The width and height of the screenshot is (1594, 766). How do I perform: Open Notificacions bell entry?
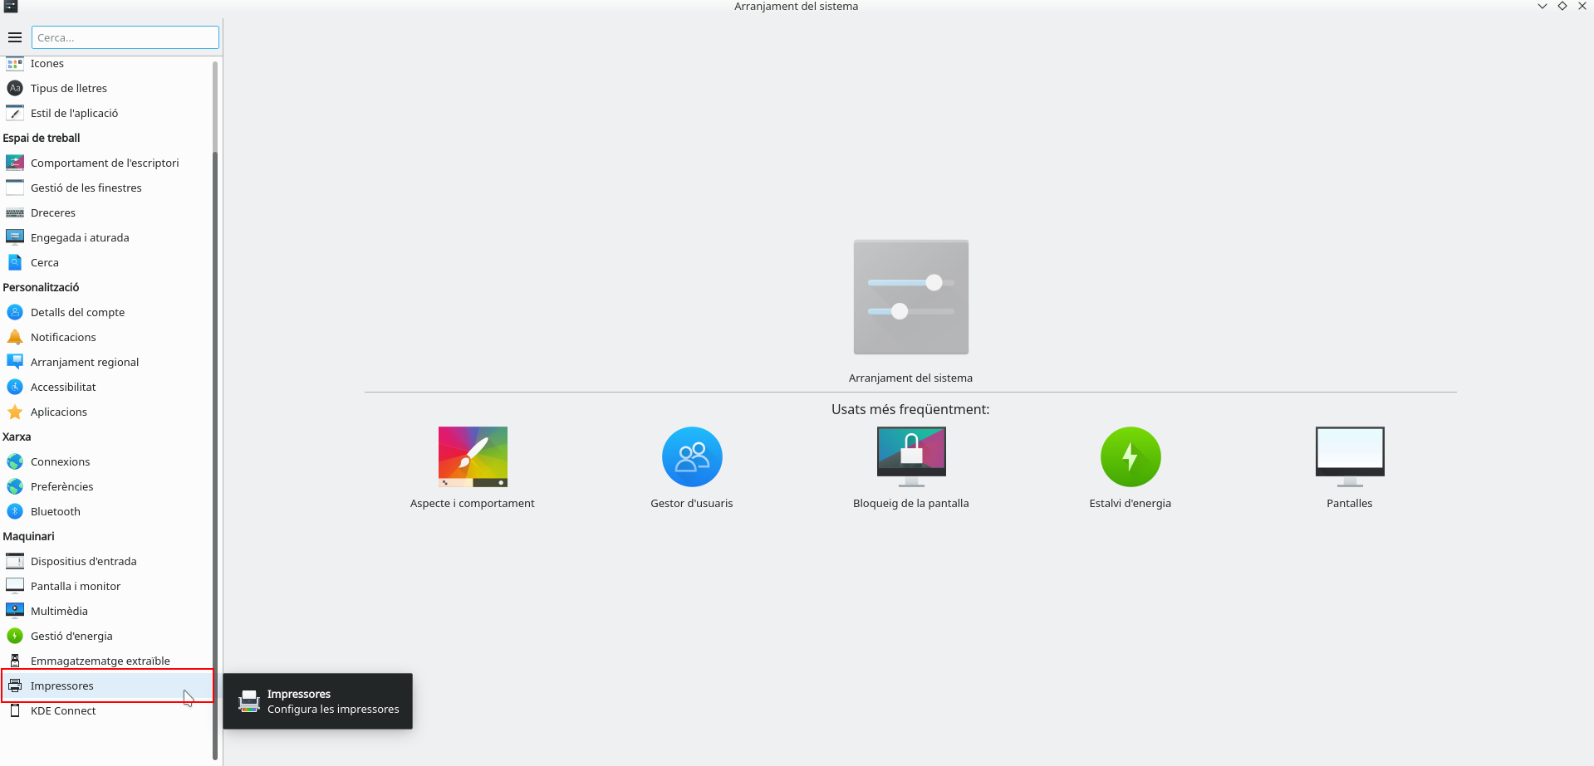click(x=63, y=337)
